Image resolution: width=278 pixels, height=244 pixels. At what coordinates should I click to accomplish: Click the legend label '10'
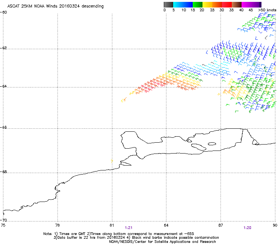[x=184, y=10]
